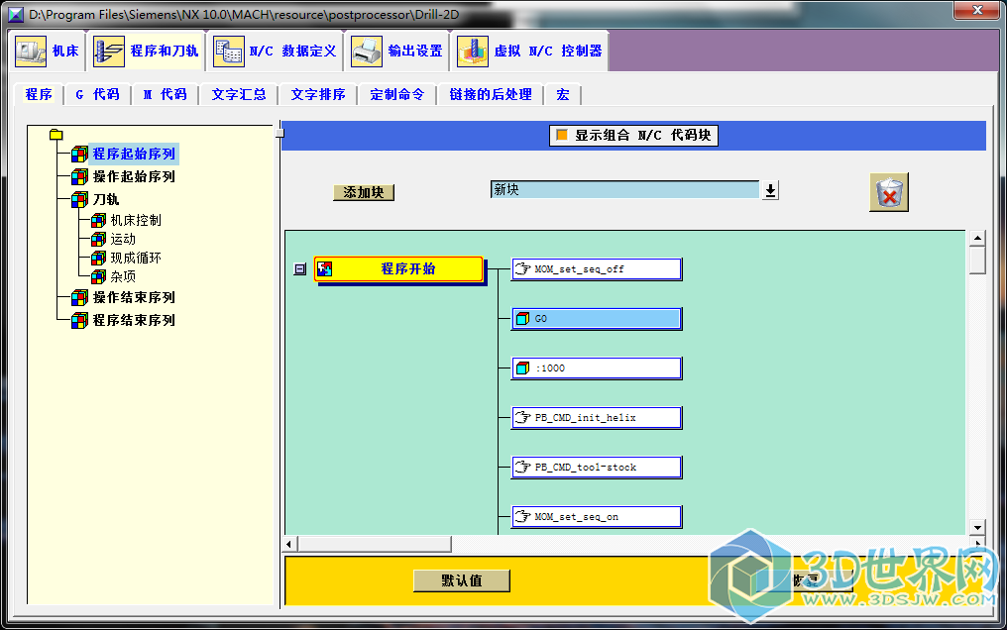Collapse the 程序开始 event expander
The height and width of the screenshot is (630, 1007).
tap(300, 268)
